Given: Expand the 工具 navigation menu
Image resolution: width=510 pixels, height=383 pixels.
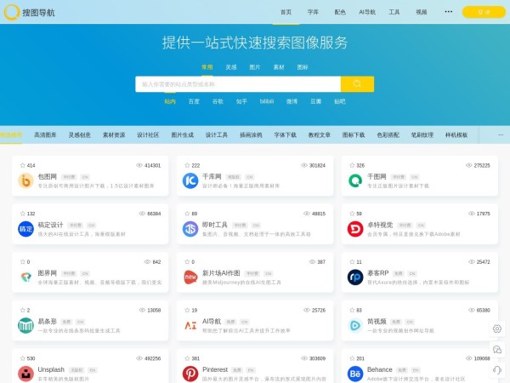Looking at the screenshot, I should pyautogui.click(x=394, y=12).
